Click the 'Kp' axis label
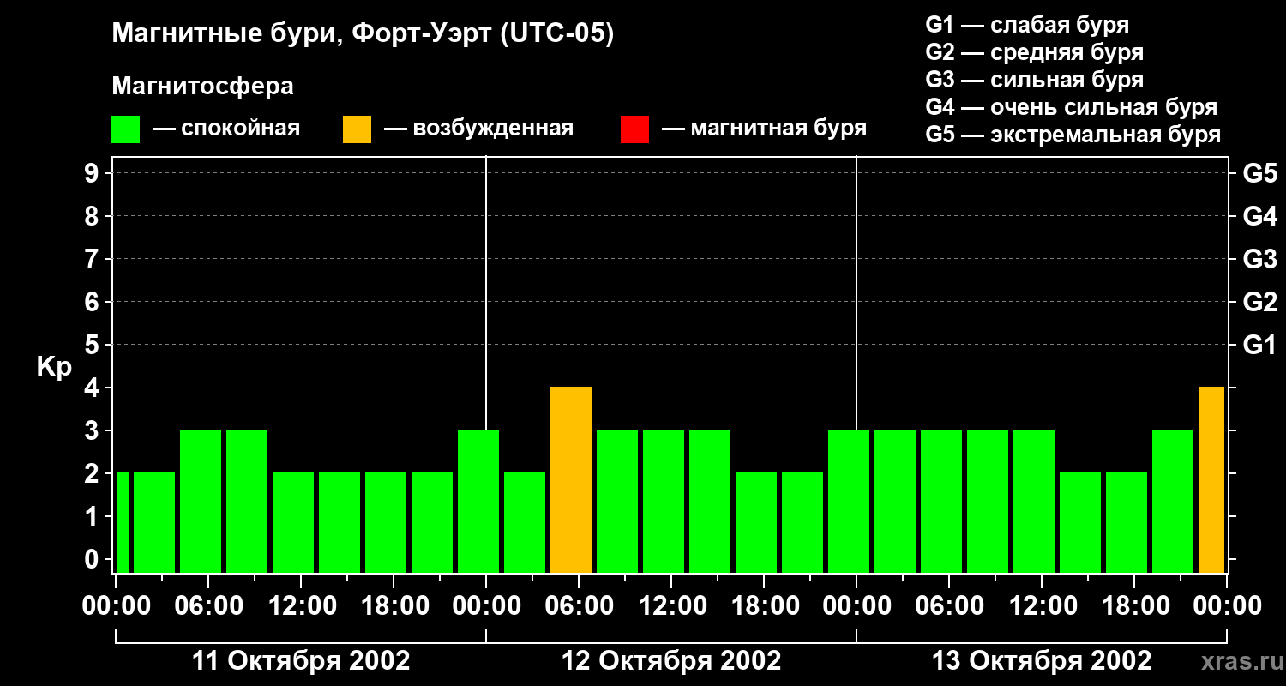 pos(54,367)
